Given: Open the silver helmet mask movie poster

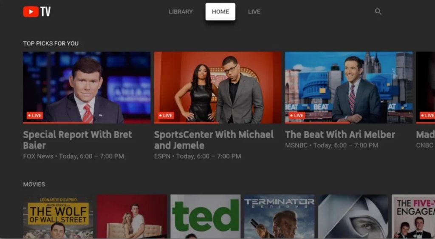Looking at the screenshot, I should pyautogui.click(x=353, y=216).
